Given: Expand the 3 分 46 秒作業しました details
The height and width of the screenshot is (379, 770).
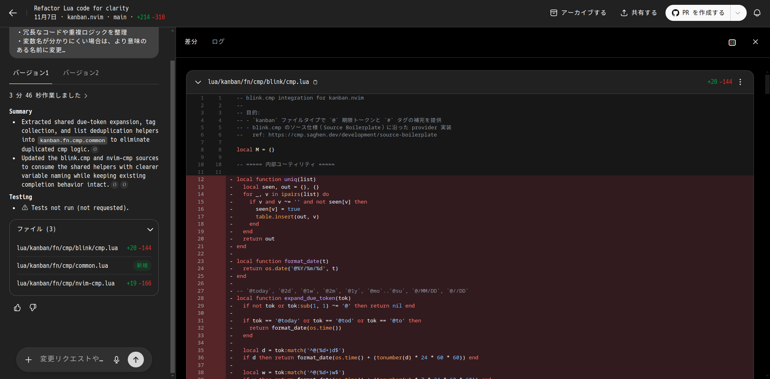Looking at the screenshot, I should [48, 96].
